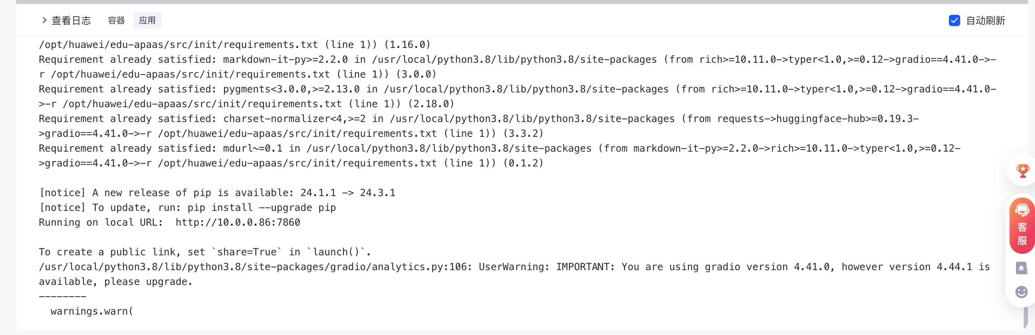This screenshot has width=1035, height=335.
Task: Click the 'pip install --upgrade pip' notice line
Action: click(x=187, y=208)
